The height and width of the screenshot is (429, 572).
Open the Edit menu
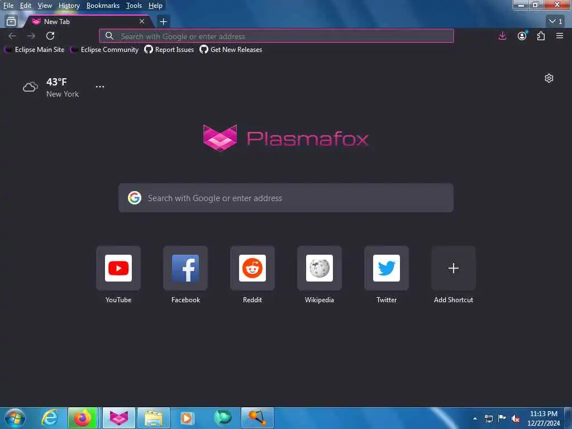click(25, 6)
